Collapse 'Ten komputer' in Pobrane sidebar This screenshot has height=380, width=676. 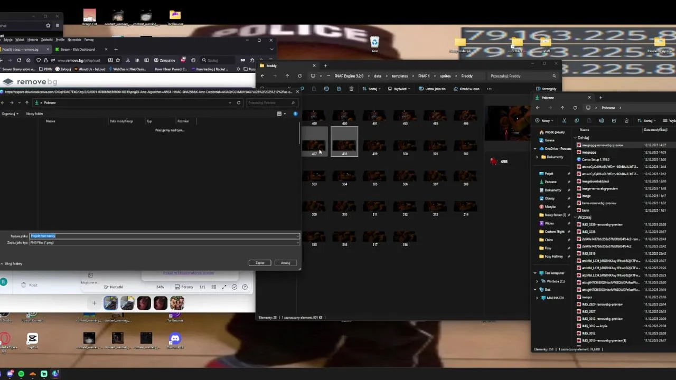[535, 273]
